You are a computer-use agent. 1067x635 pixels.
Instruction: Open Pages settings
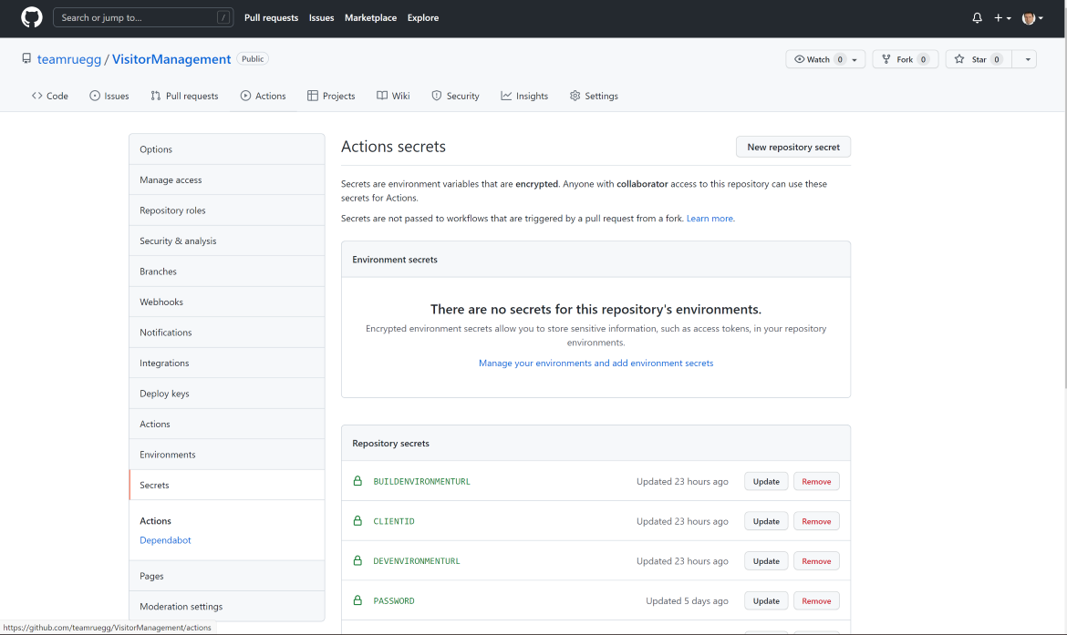click(226, 576)
